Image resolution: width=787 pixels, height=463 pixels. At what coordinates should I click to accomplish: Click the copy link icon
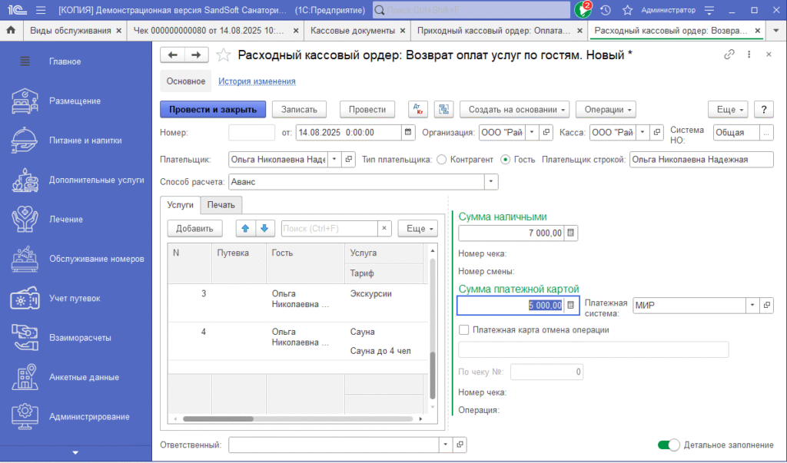[729, 55]
